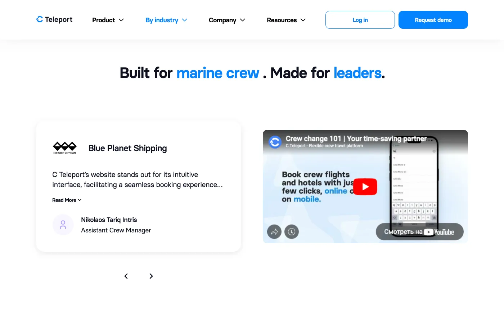Click the Watch later clock icon
Image resolution: width=504 pixels, height=313 pixels.
tap(292, 232)
